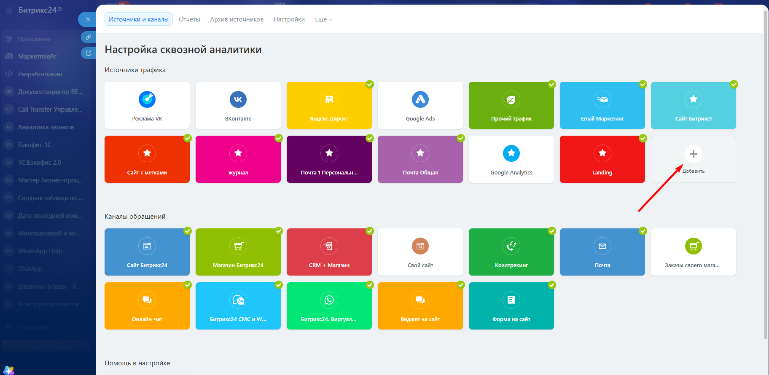Select the Сайт Битрикс1 source tile
Image resolution: width=769 pixels, height=375 pixels.
[x=694, y=105]
